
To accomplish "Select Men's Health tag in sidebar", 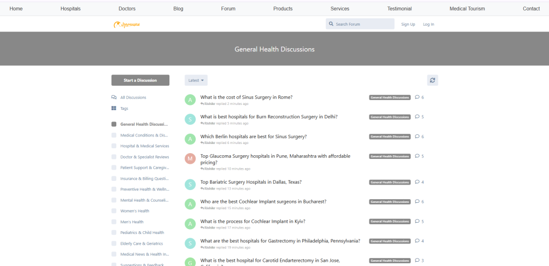I will tap(128, 222).
